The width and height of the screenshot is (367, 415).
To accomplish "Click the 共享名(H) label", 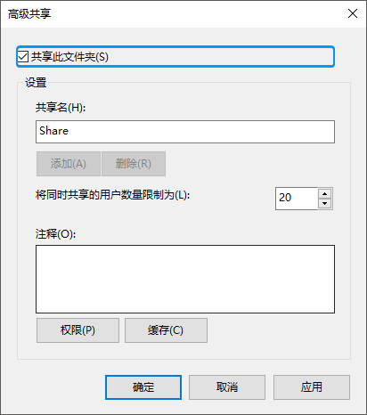I will pyautogui.click(x=61, y=108).
